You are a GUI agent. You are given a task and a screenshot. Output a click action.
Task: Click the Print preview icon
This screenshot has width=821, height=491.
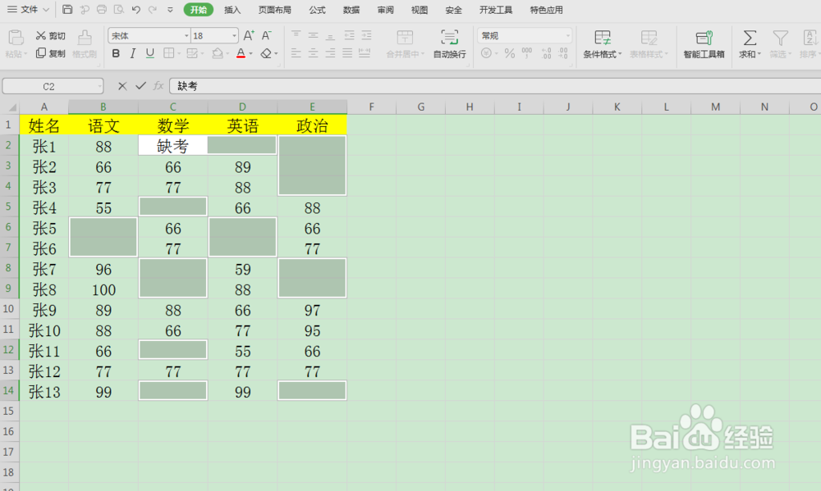[119, 9]
